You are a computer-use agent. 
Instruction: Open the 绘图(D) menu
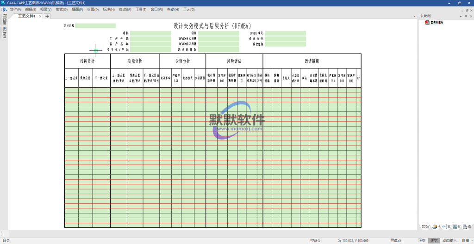[x=93, y=9]
